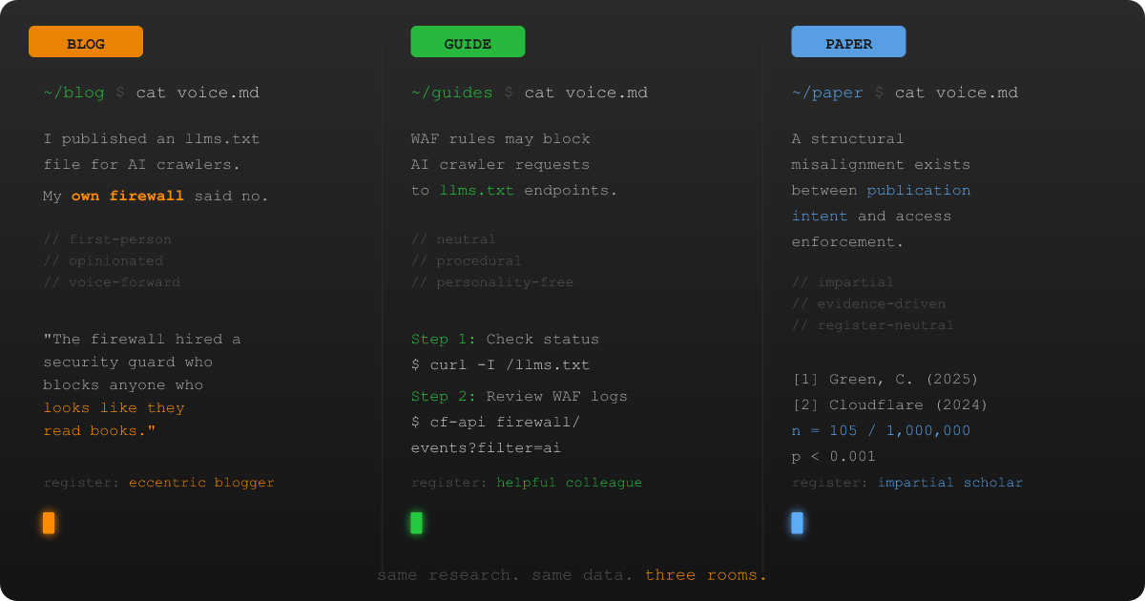Click the highlighted 'own firewall' text
Image resolution: width=1145 pixels, height=601 pixels.
tap(128, 195)
